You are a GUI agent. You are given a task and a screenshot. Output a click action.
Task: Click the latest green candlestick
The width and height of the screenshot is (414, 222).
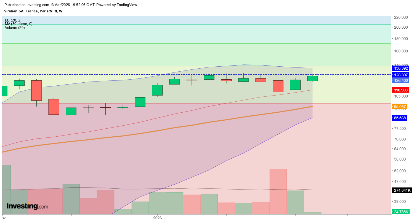click(312, 78)
